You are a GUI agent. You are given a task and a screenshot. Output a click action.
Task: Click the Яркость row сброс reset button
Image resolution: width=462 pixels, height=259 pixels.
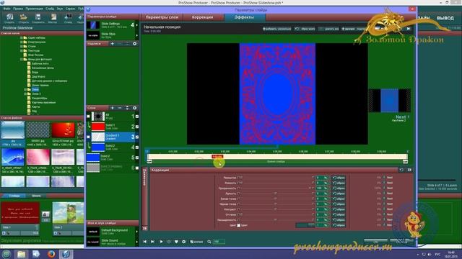pos(339,194)
